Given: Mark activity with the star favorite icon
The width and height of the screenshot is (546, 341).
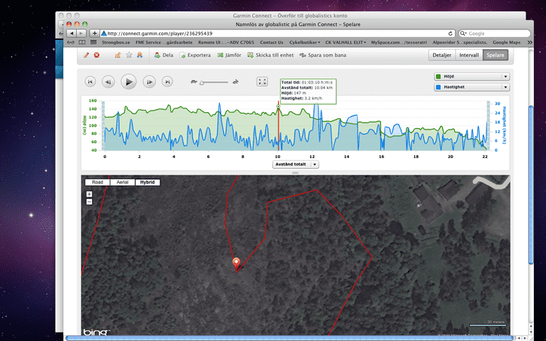Looking at the screenshot, I should (x=129, y=55).
